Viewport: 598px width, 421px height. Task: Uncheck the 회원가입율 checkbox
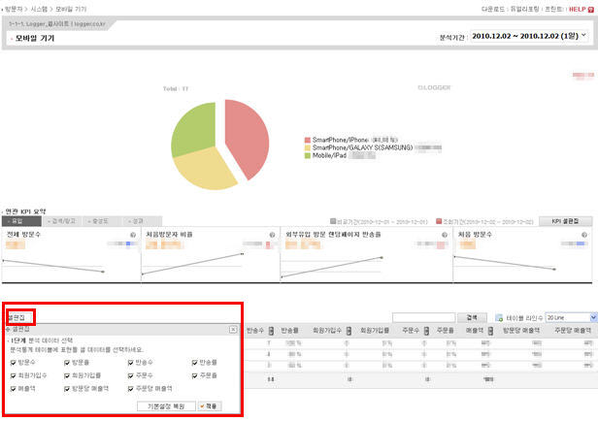67,374
